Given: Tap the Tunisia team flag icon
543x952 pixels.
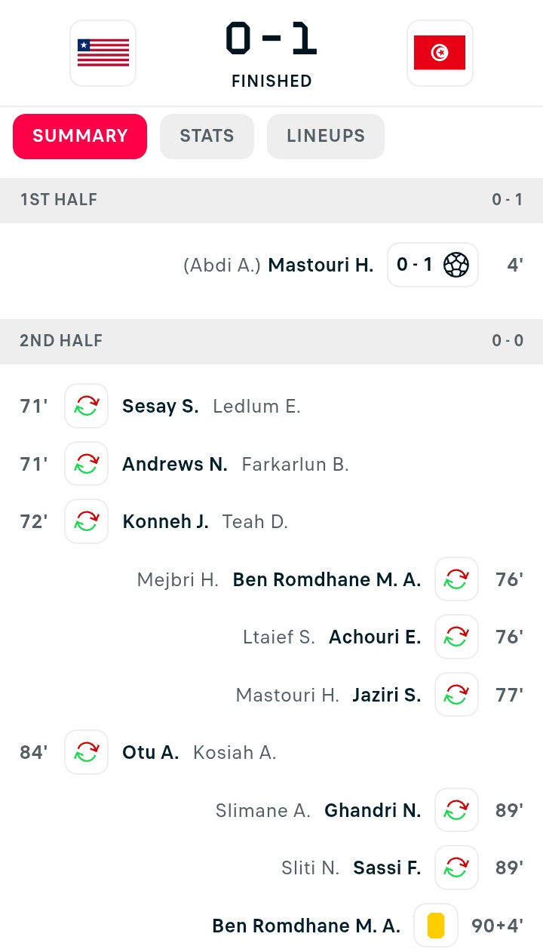Looking at the screenshot, I should click(x=440, y=53).
